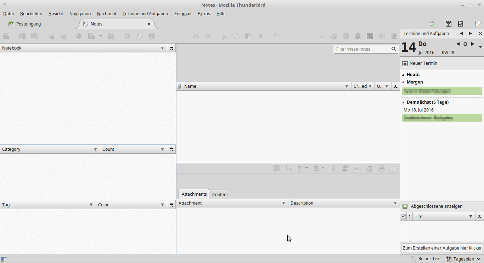
Task: Switch to the Content tab
Action: point(220,194)
